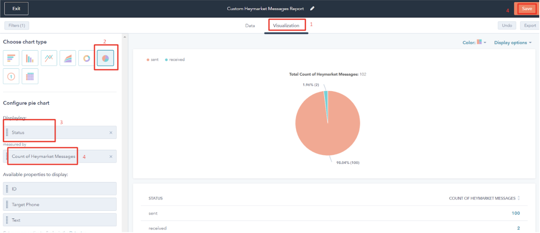Click the sent row in table
Image resolution: width=540 pixels, height=233 pixels.
[x=334, y=213]
